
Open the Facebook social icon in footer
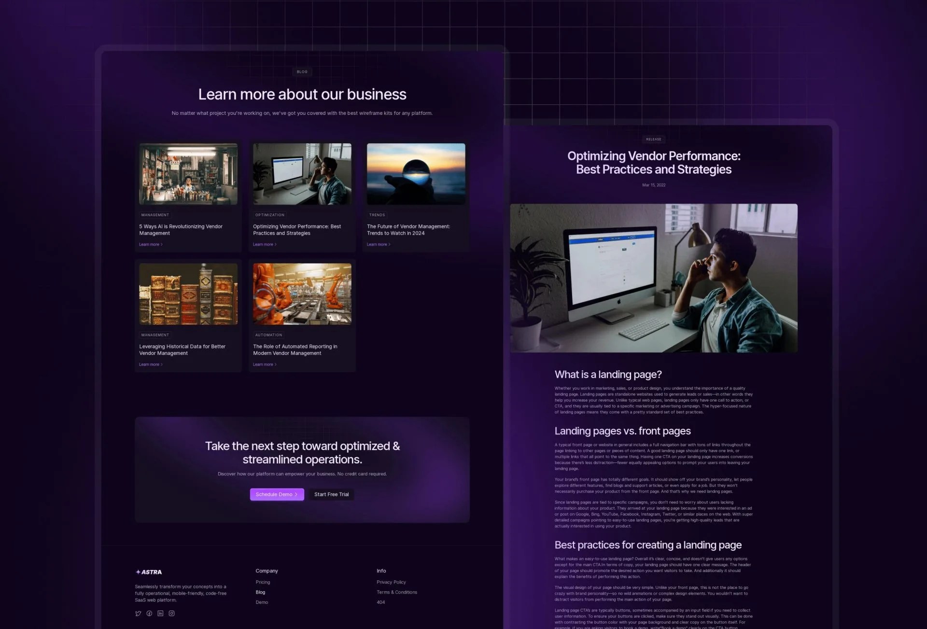coord(149,614)
